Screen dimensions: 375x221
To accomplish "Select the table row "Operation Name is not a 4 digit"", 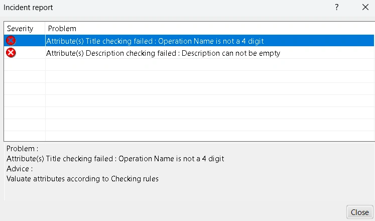I will coord(155,41).
